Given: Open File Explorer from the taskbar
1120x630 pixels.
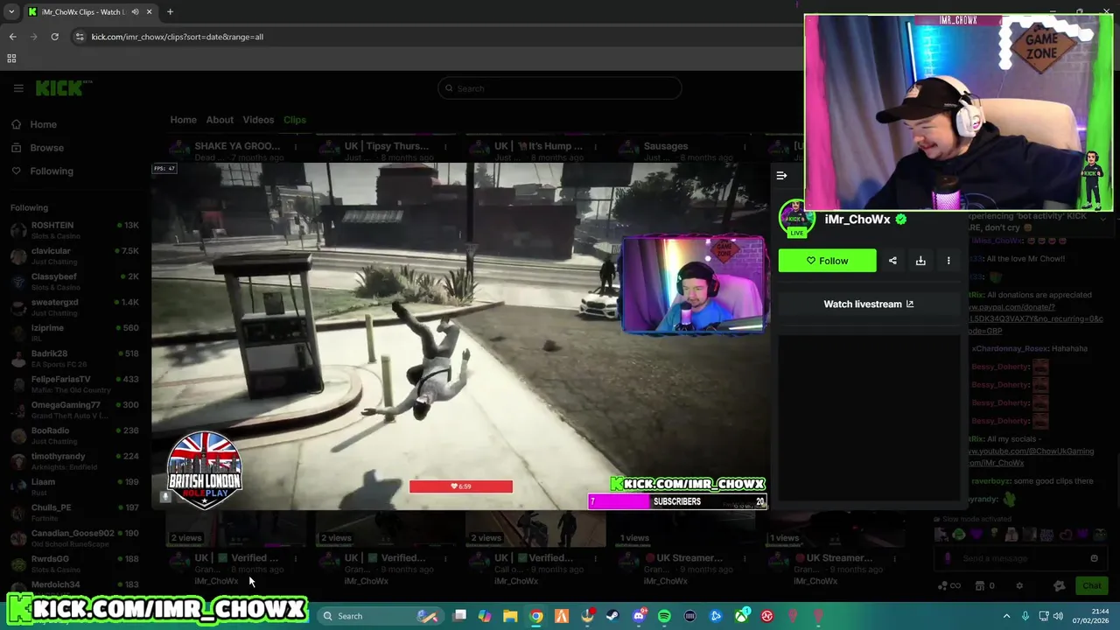Looking at the screenshot, I should (510, 616).
